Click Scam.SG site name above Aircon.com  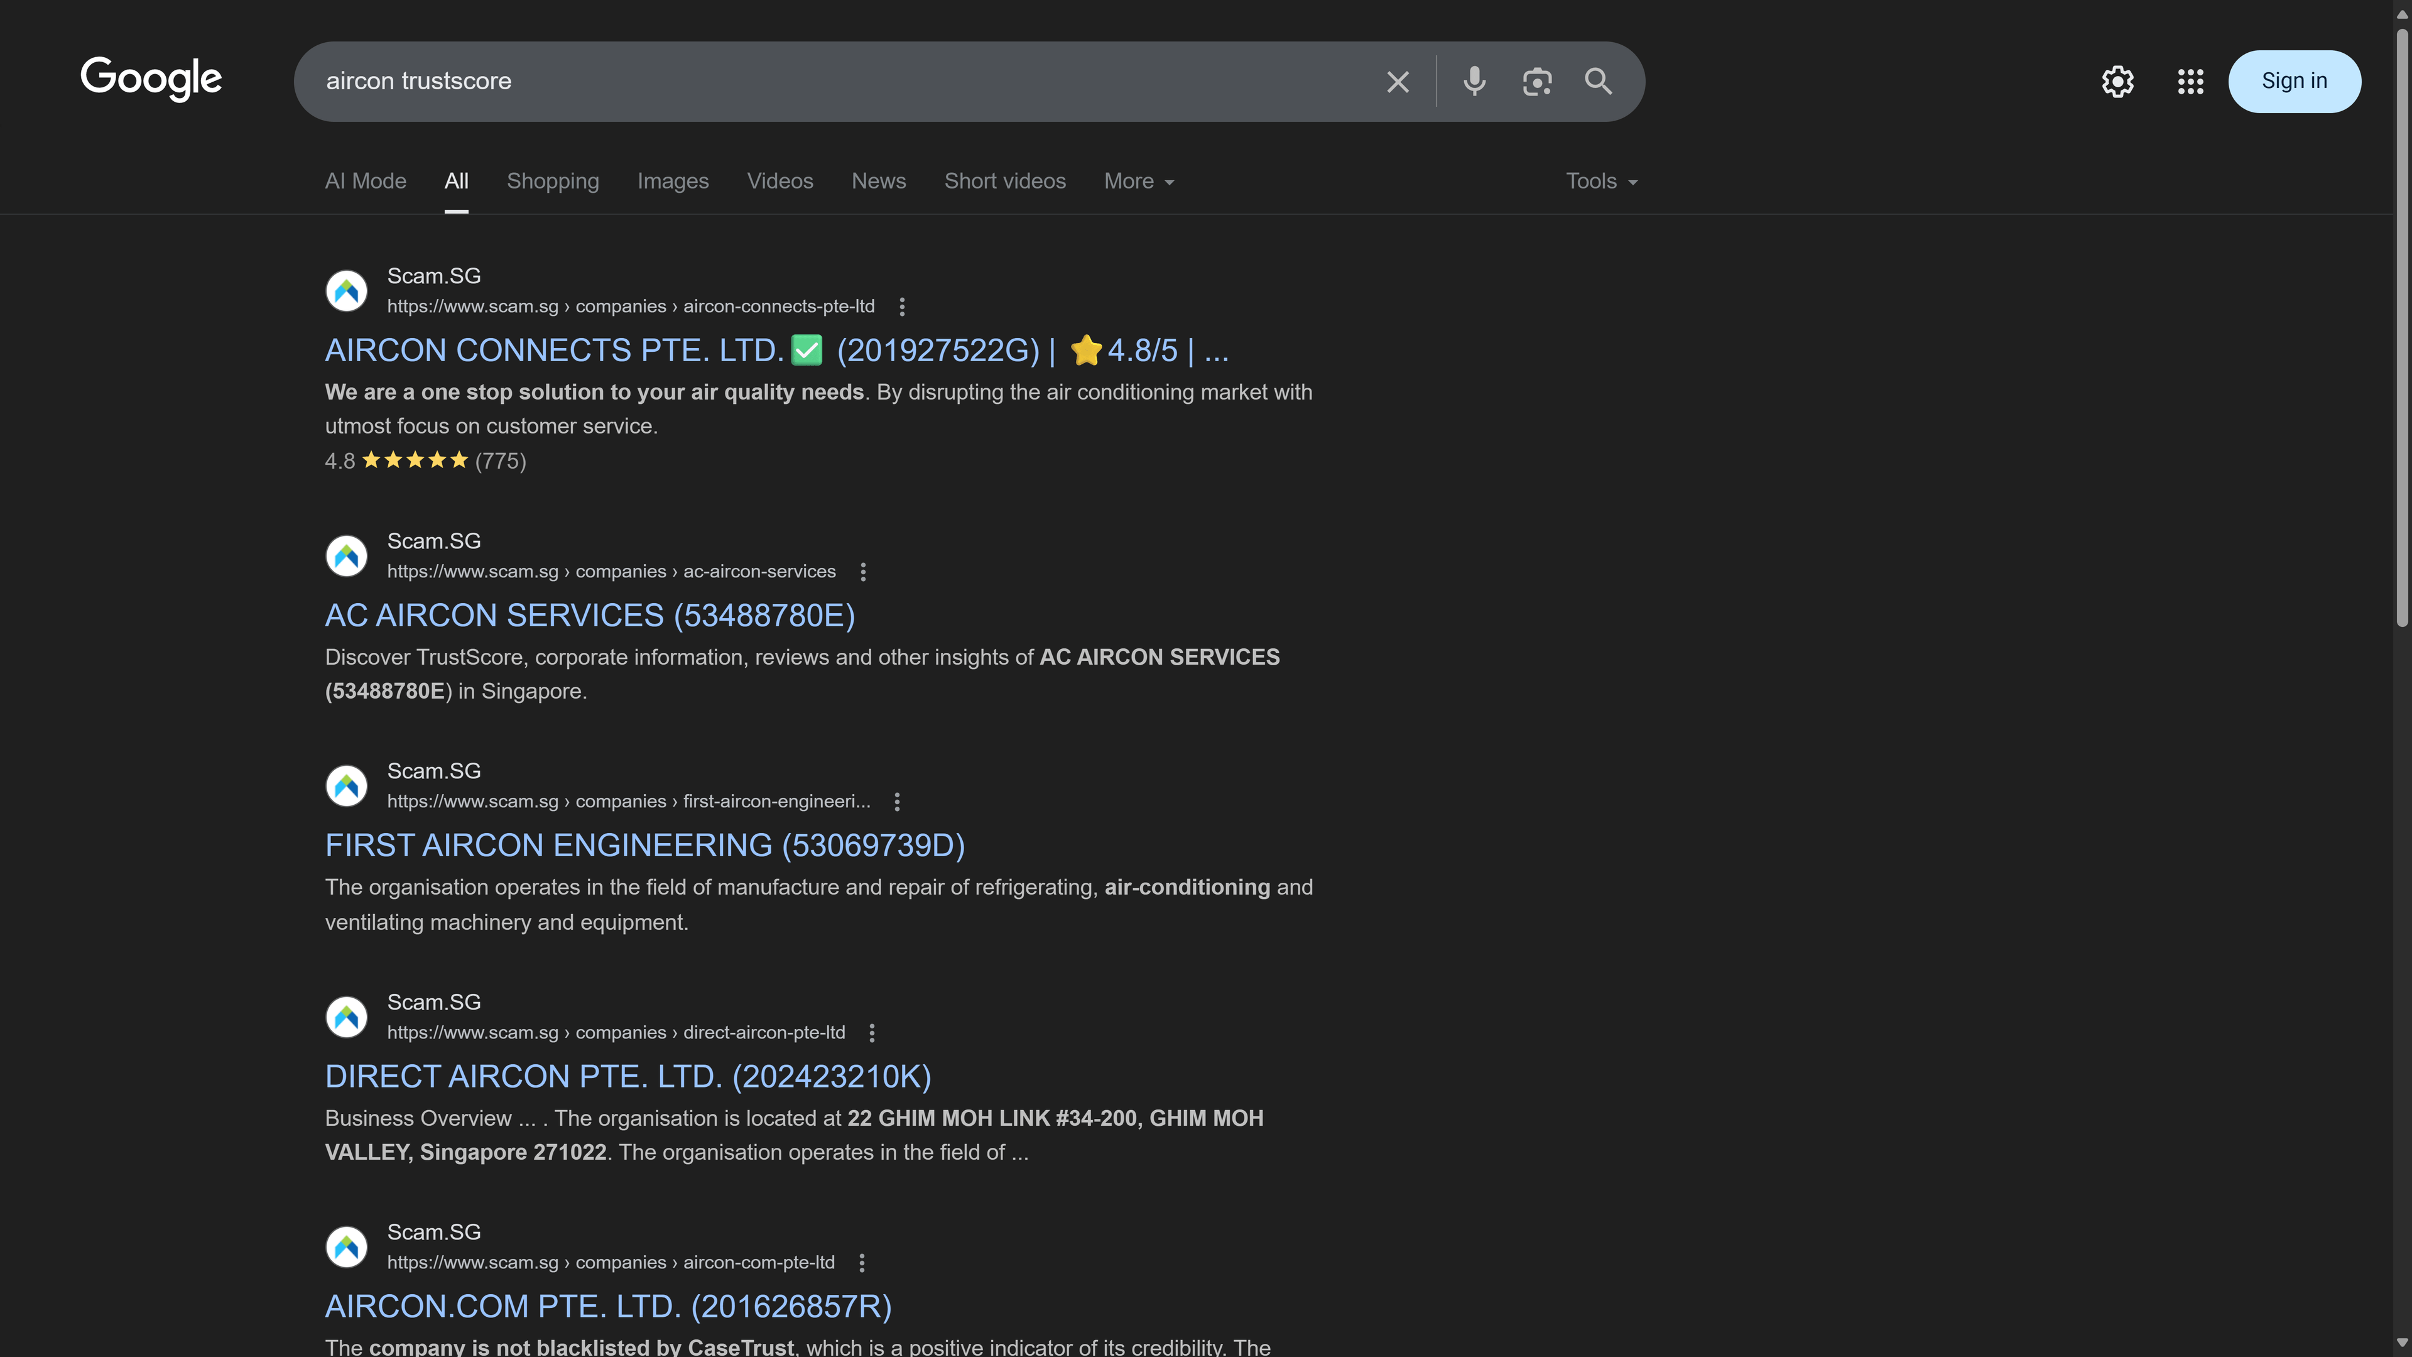(433, 1233)
